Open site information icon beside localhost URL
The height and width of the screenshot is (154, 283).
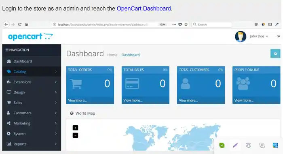55,24
